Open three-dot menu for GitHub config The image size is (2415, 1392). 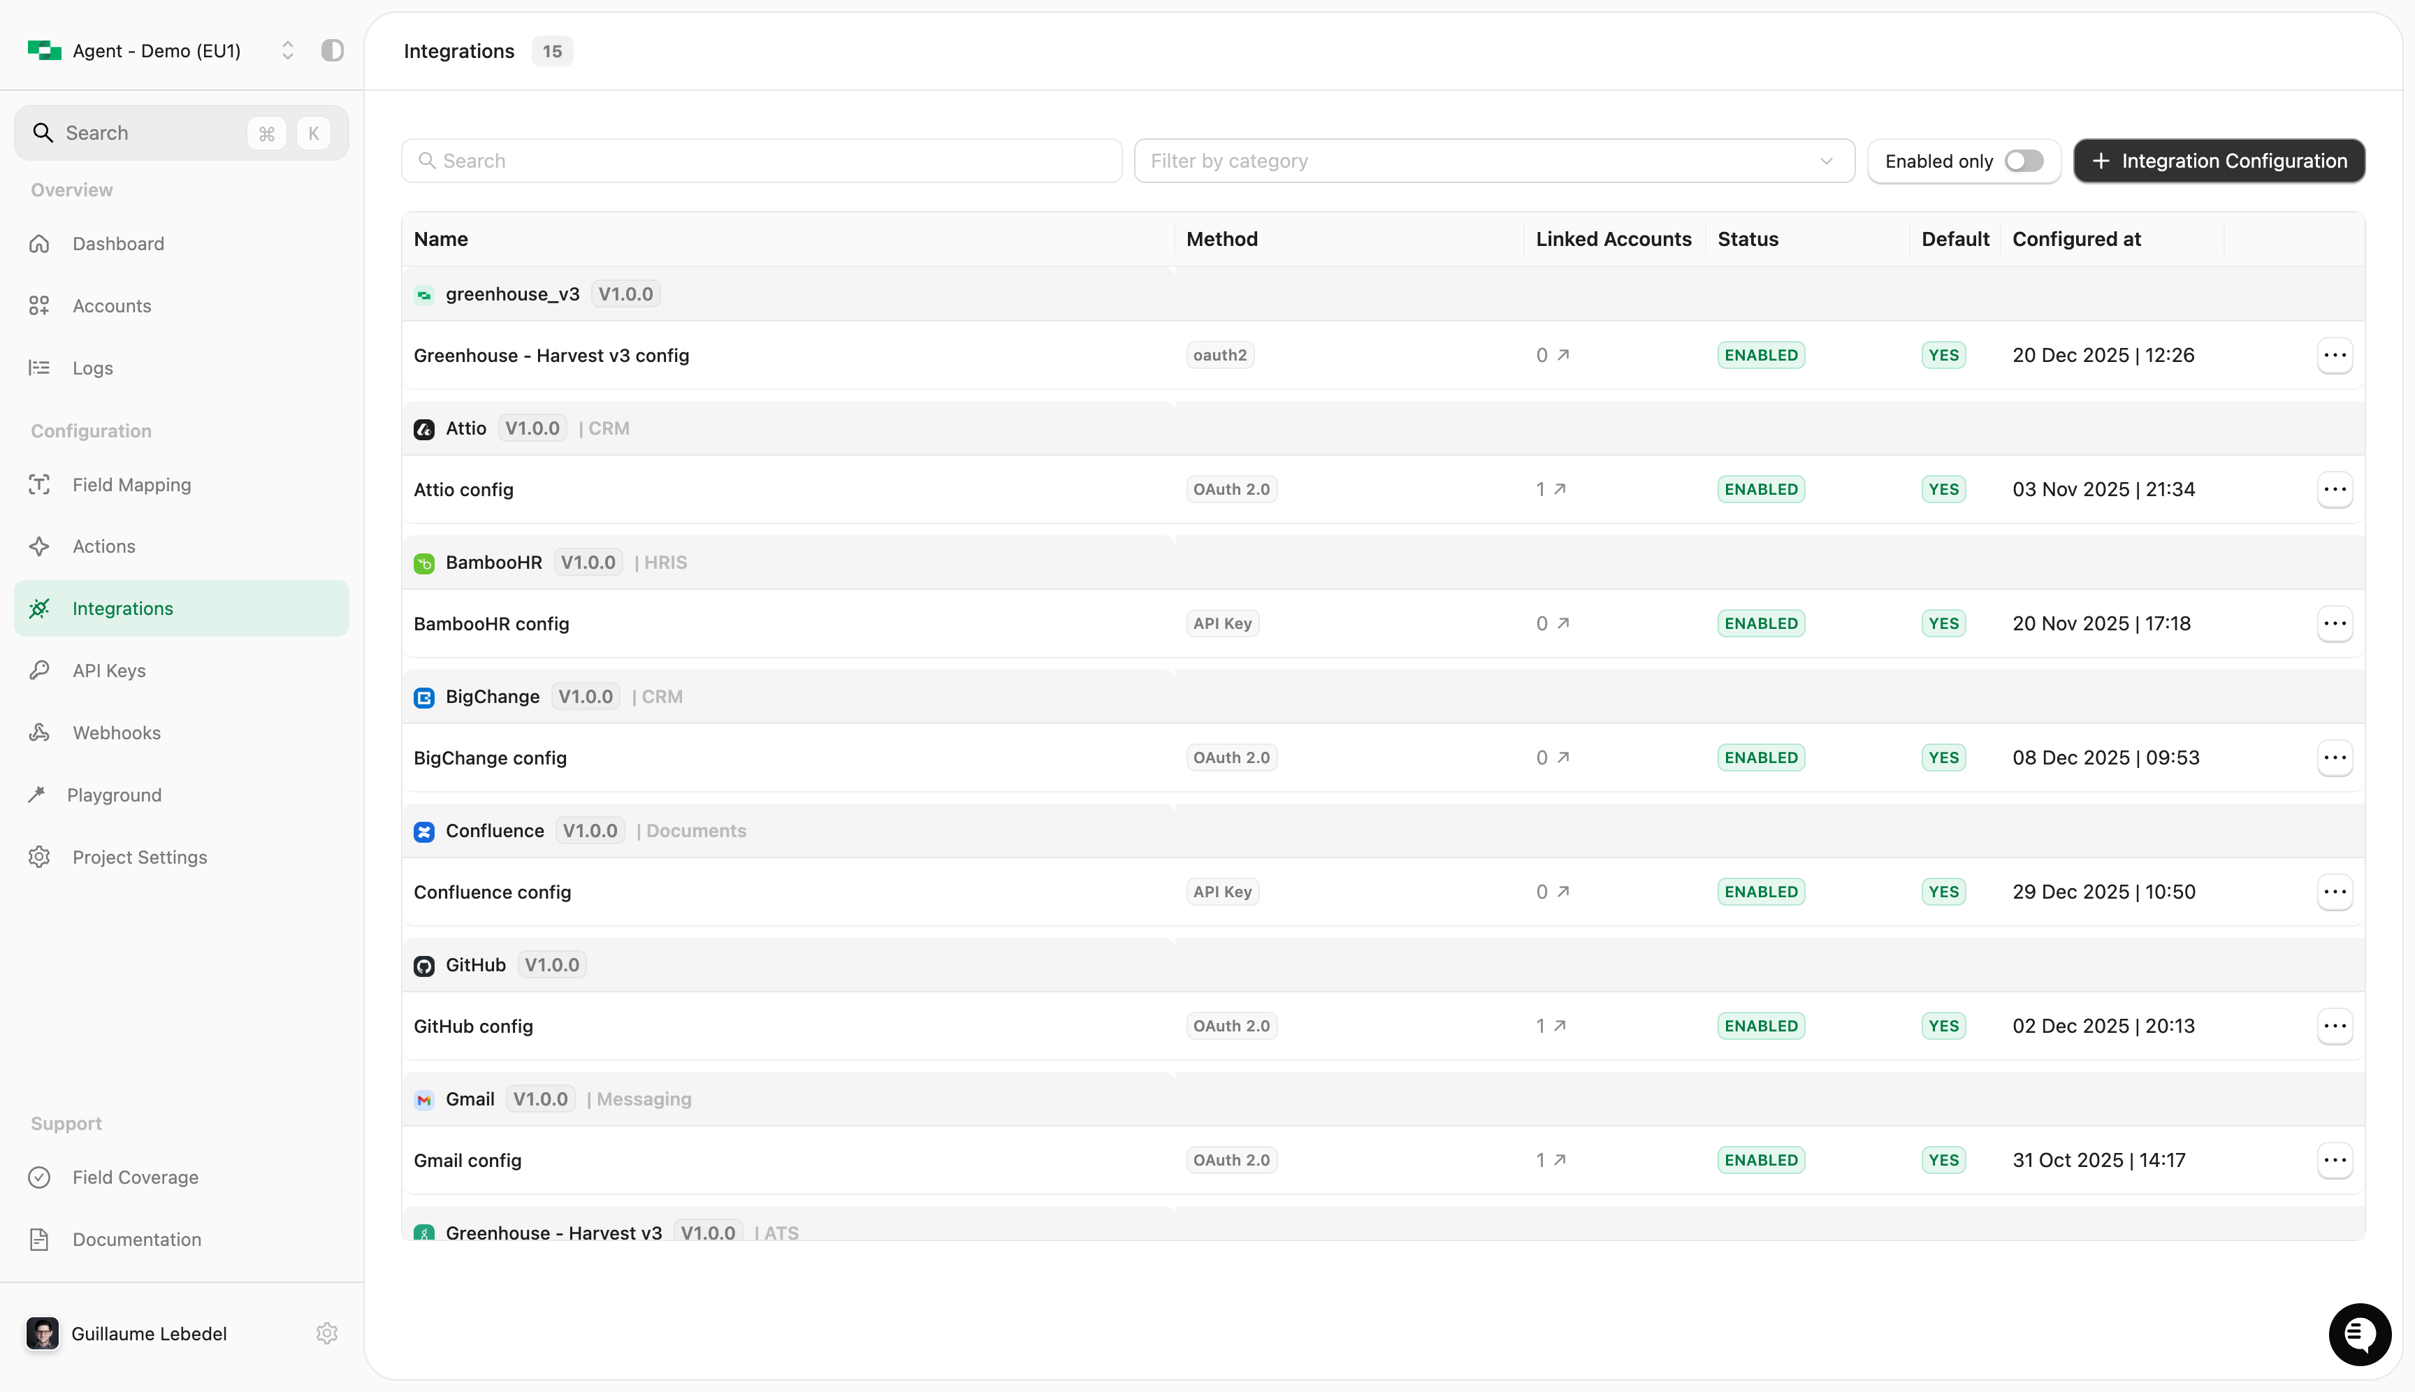click(2334, 1026)
